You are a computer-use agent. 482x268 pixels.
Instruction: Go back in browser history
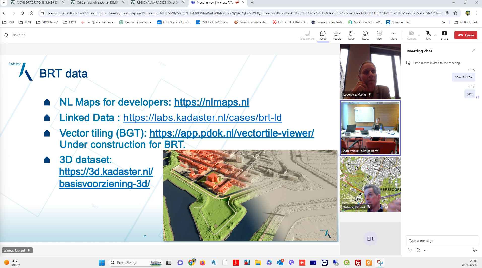[4, 13]
